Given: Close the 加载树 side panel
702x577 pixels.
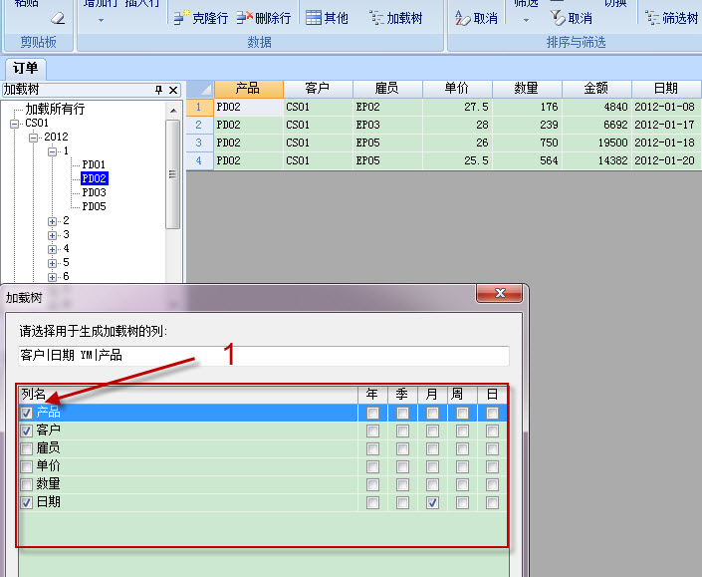Looking at the screenshot, I should point(173,90).
